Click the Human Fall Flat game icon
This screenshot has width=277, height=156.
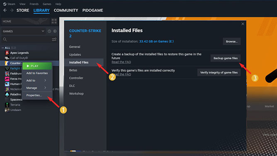pos(7,84)
